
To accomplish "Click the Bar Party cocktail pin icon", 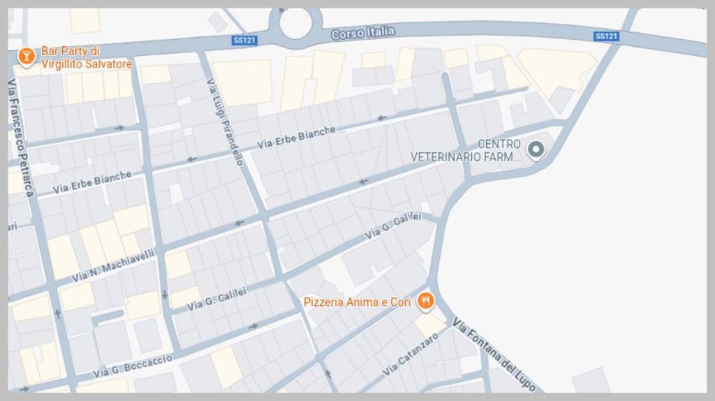I will pyautogui.click(x=27, y=57).
